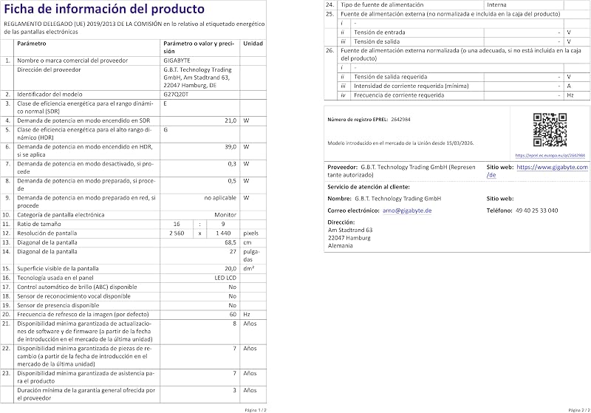591x413 pixels.
Task: Click row 'Sensor de reconocimiento vocal disponible'
Action: point(134,296)
